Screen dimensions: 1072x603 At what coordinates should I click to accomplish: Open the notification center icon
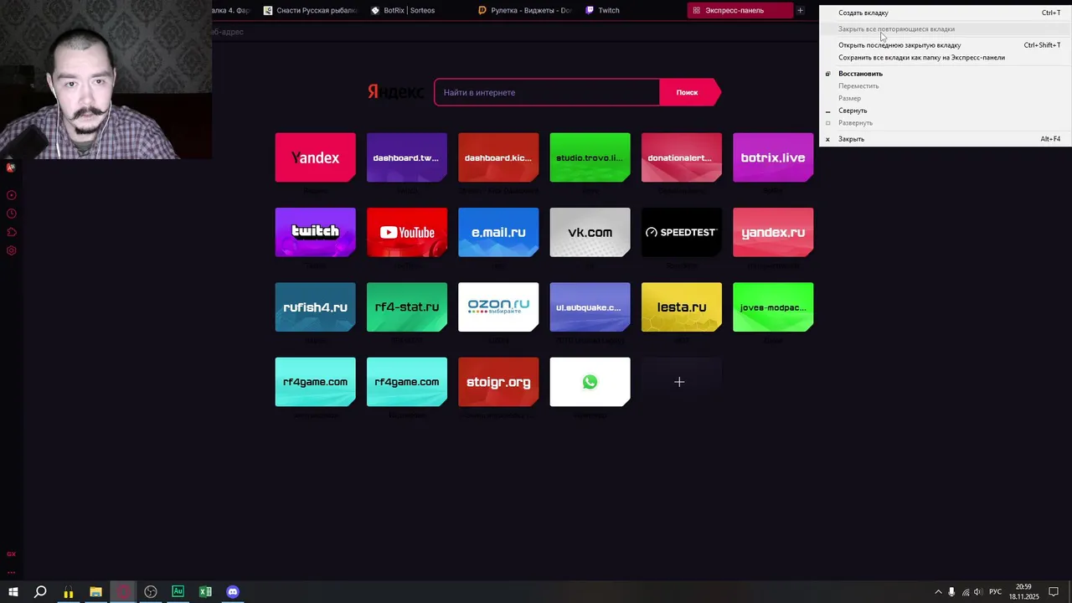pyautogui.click(x=1054, y=592)
